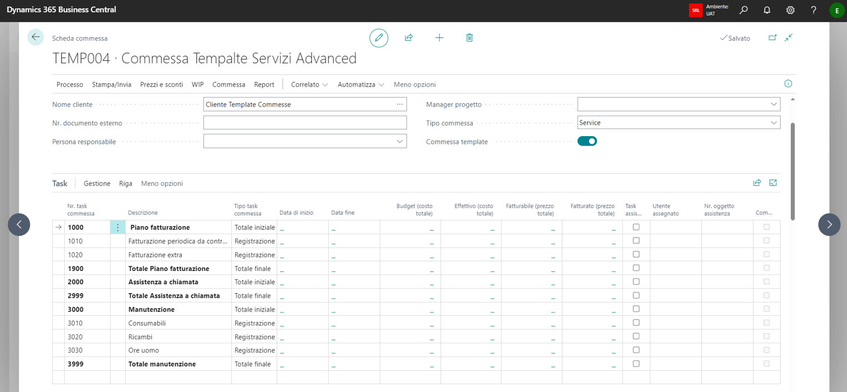
Task: Check Task assistenza box for row 1000
Action: click(x=636, y=227)
